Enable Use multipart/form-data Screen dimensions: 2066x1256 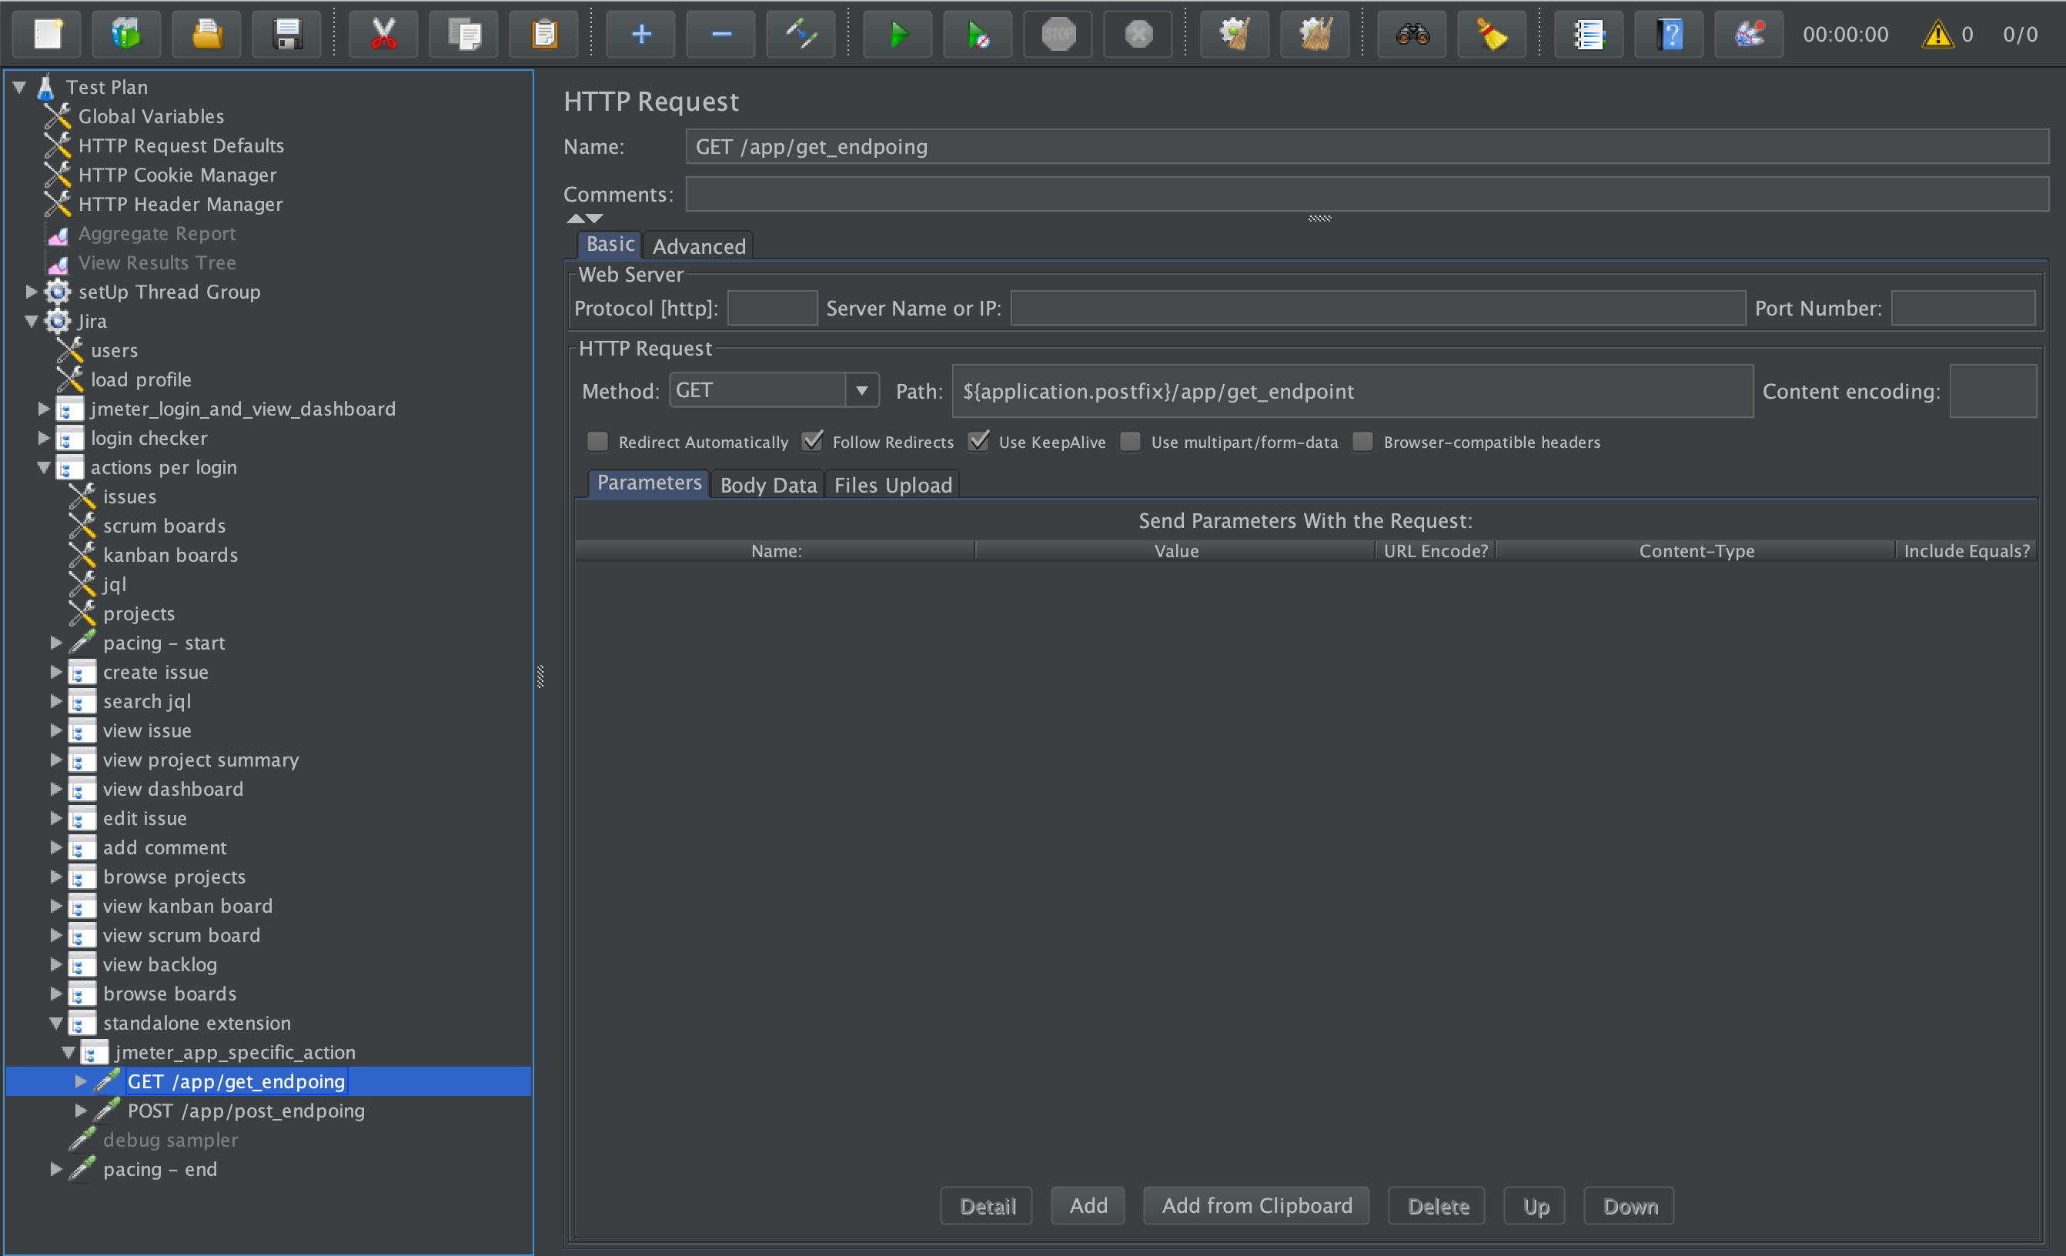(1130, 441)
